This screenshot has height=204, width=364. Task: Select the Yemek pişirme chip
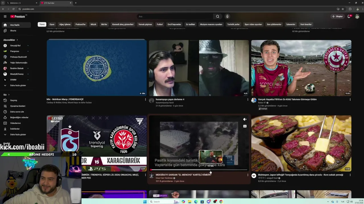point(145,24)
